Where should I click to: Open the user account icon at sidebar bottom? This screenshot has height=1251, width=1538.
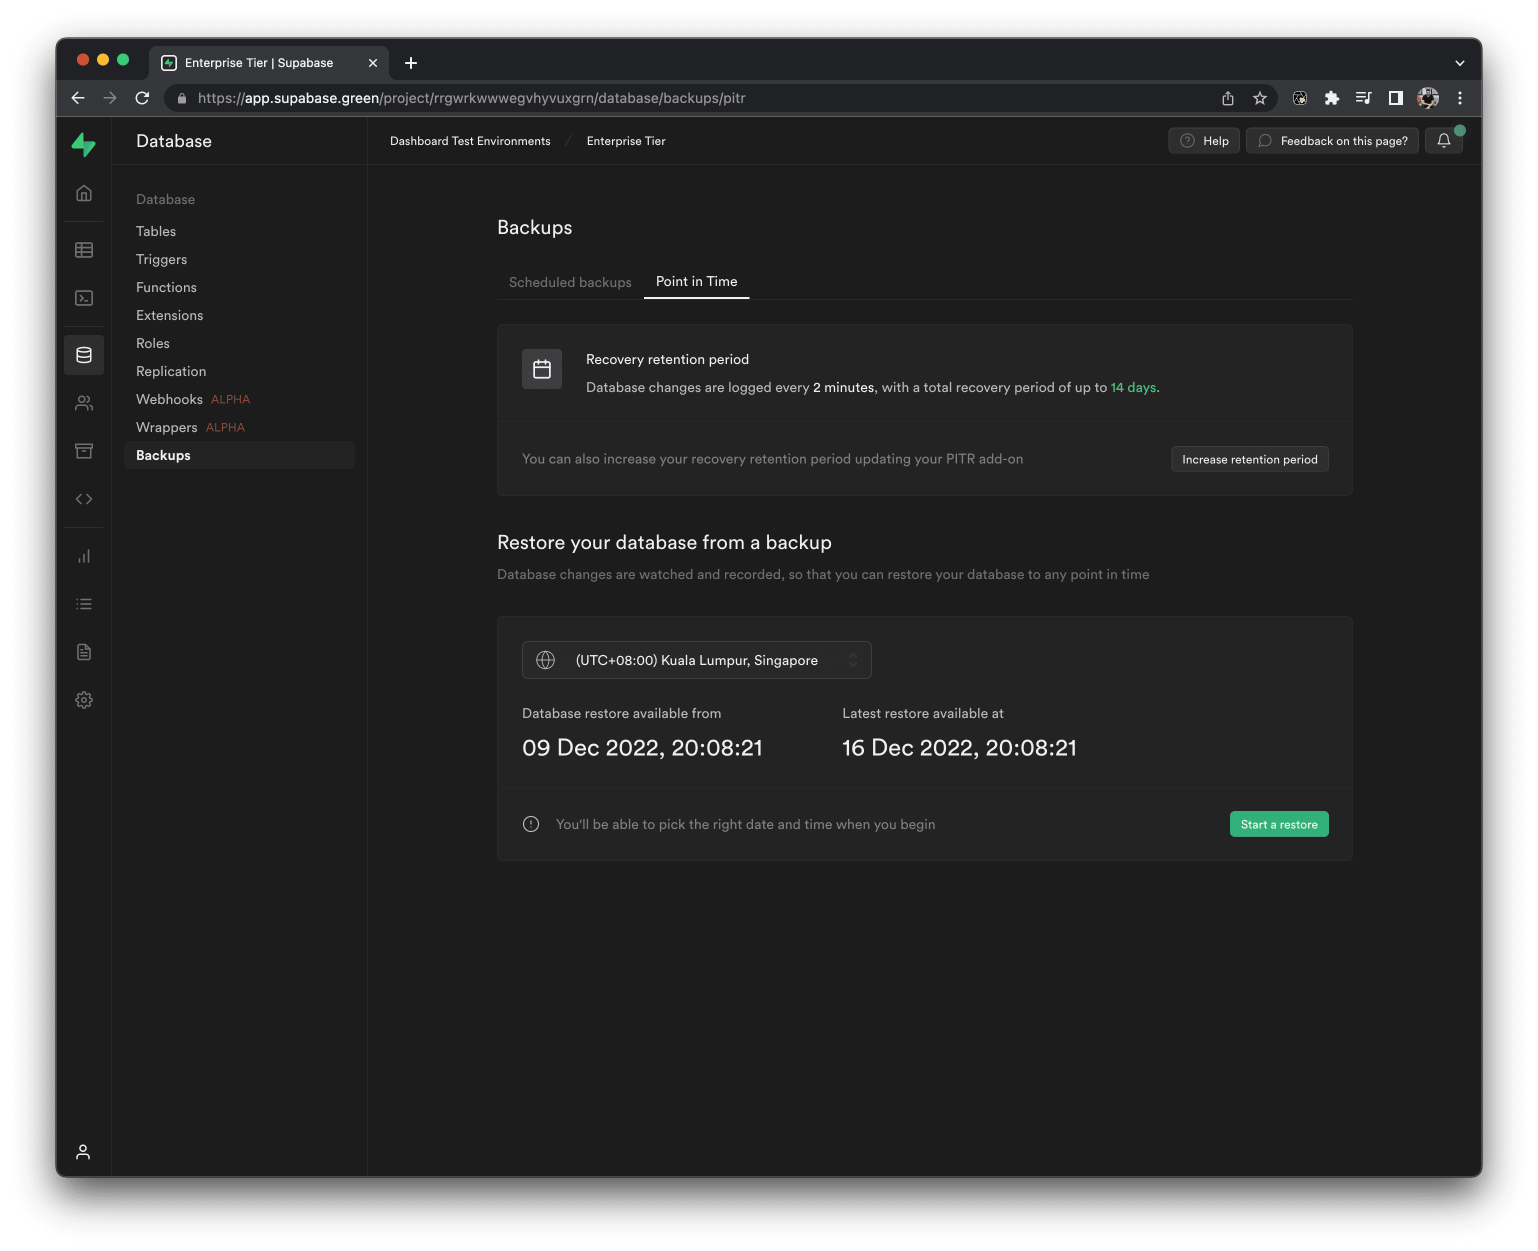pos(83,1151)
